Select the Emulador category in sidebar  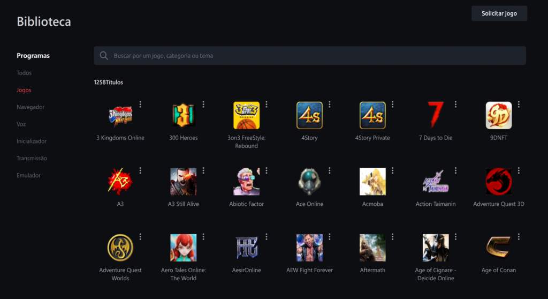tap(28, 175)
